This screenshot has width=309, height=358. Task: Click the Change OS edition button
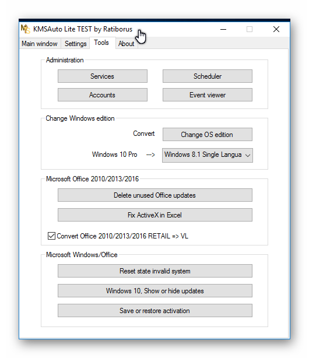tap(208, 135)
